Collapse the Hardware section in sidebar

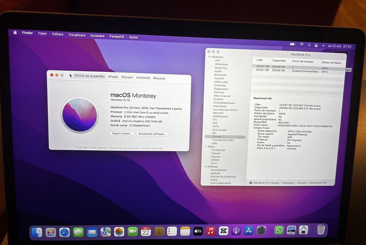tap(209, 57)
